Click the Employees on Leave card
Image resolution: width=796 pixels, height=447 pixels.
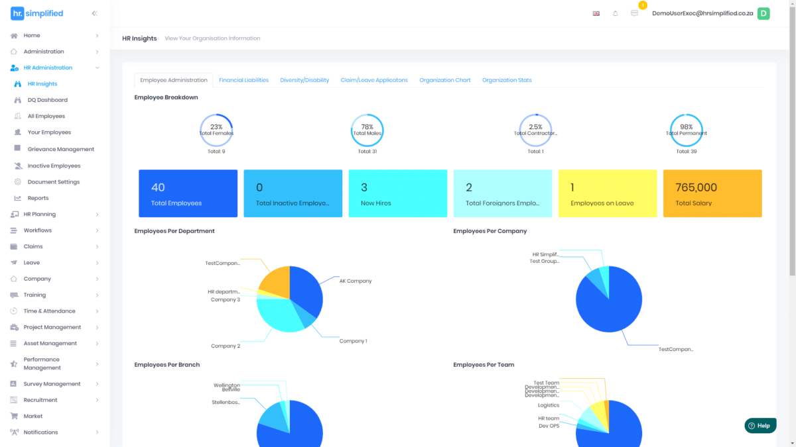[608, 193]
